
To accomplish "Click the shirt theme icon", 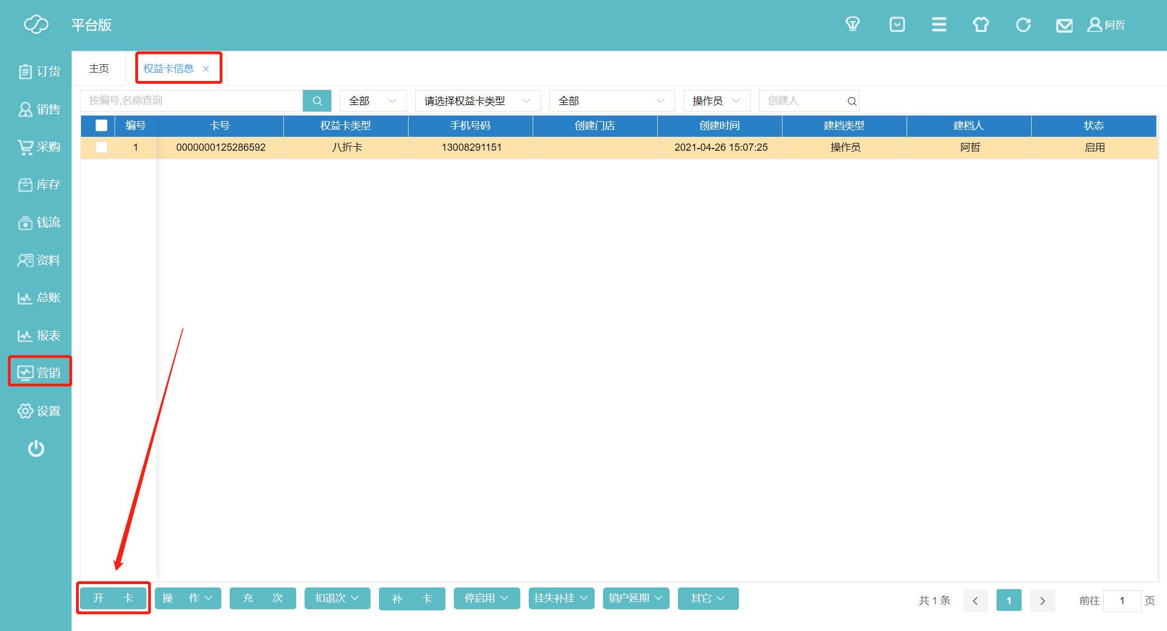I will [980, 25].
